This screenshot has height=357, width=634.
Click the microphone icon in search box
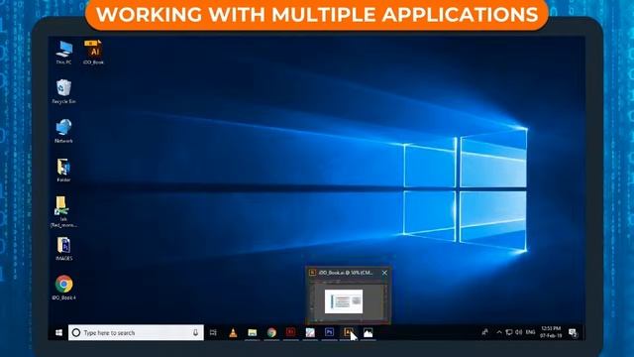(x=196, y=333)
